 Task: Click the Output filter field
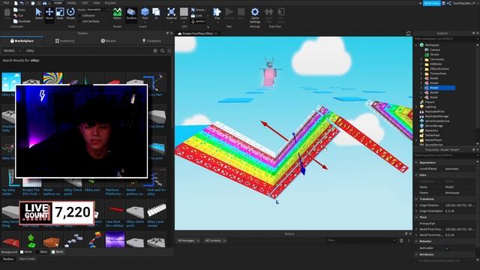(x=361, y=241)
